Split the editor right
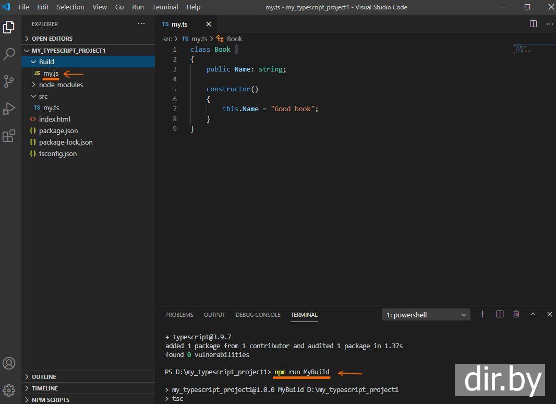Screen dimensions: 556x404 coord(533,24)
